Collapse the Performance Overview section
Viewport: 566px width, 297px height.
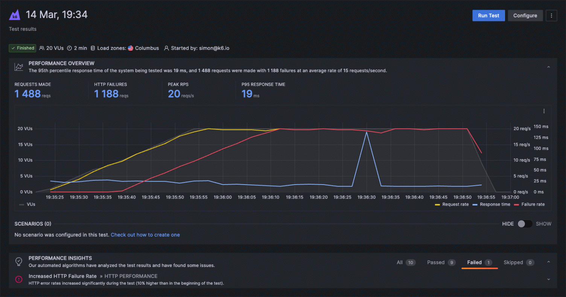click(548, 66)
